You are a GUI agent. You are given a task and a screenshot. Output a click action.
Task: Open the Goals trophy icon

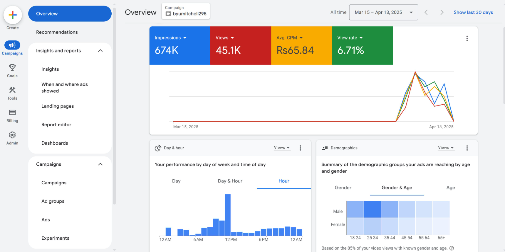tap(12, 68)
